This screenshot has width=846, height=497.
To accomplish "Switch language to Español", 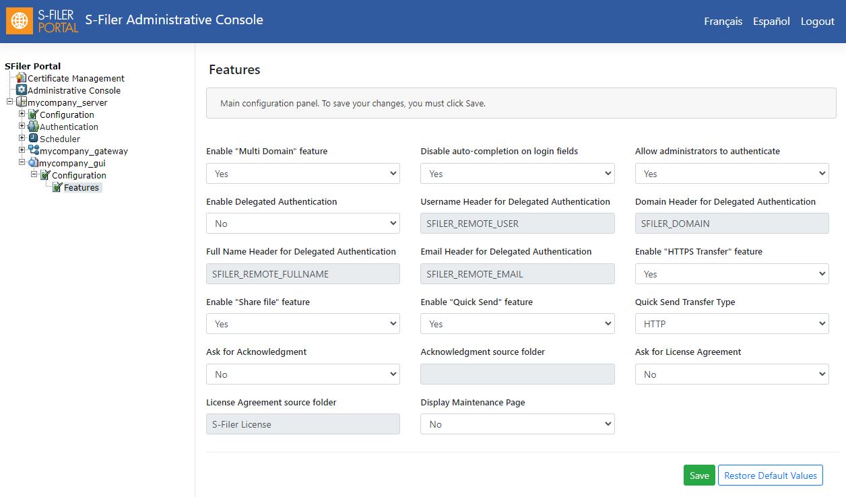I will (x=771, y=22).
